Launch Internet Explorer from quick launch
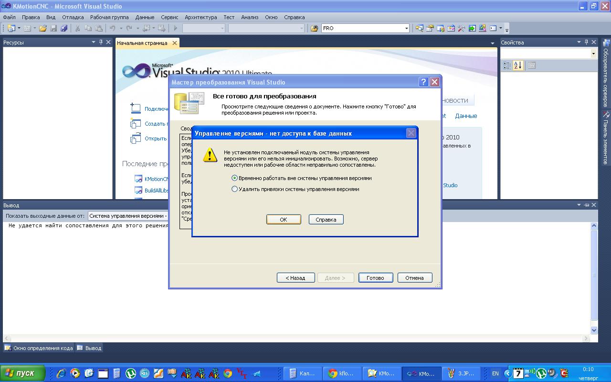Screen dimensions: 611x382 coord(61,373)
